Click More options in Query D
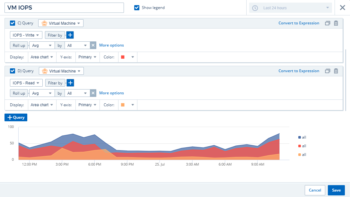Image resolution: width=350 pixels, height=197 pixels. pyautogui.click(x=111, y=93)
